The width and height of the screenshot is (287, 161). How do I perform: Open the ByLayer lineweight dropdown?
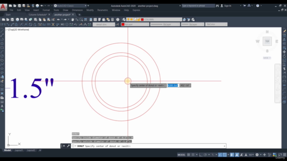(192, 25)
